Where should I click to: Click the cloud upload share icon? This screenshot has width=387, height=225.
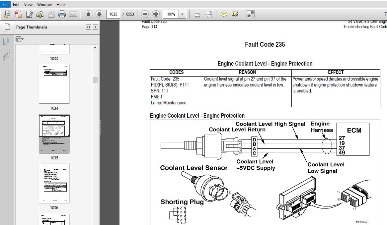point(40,14)
